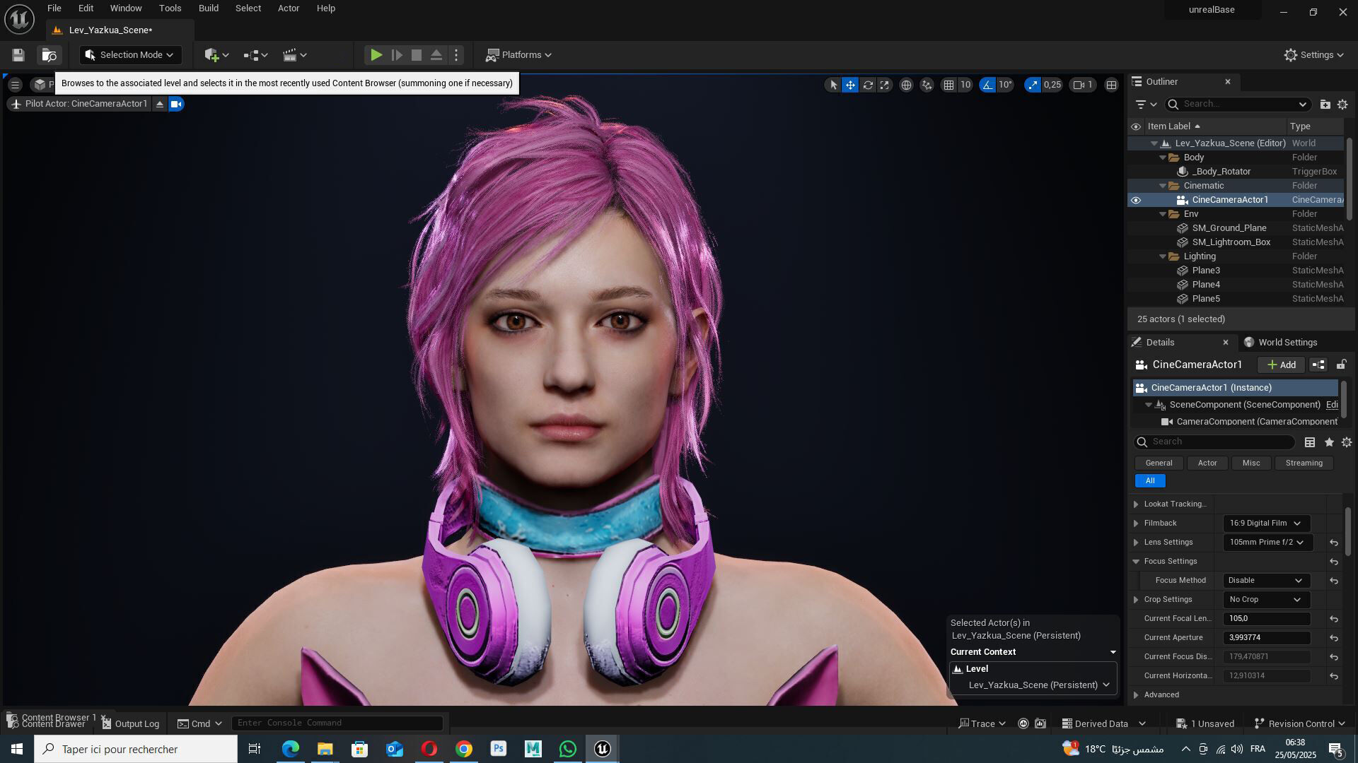
Task: Click the Current Aperture value field
Action: click(x=1265, y=638)
